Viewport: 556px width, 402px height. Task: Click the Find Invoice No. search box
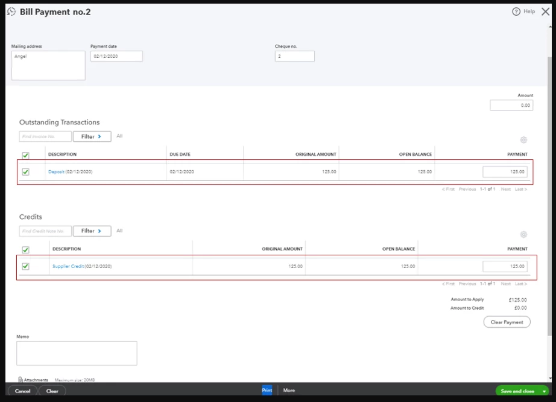(45, 136)
